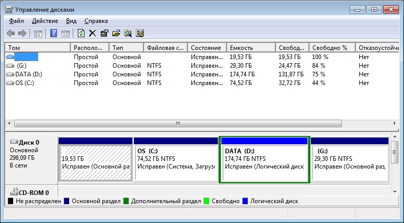The height and width of the screenshot is (223, 404).
Task: Select the DATA (D:) volume row
Action: tap(202, 74)
